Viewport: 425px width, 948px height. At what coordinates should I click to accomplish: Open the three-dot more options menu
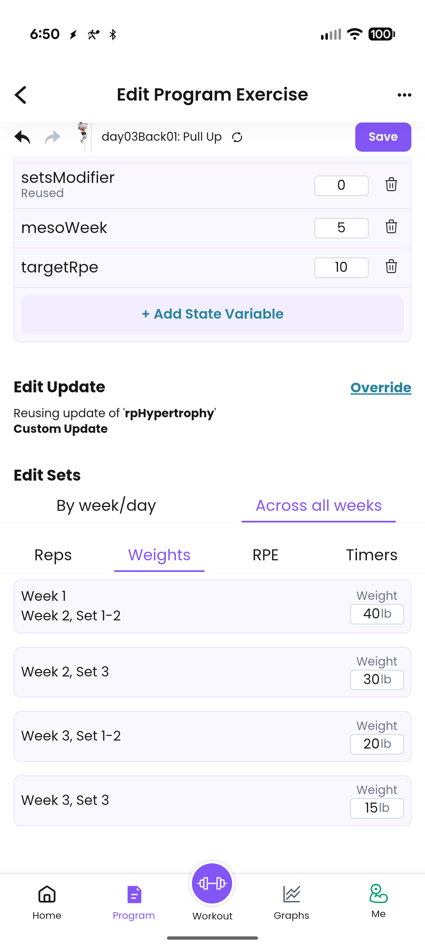coord(404,95)
